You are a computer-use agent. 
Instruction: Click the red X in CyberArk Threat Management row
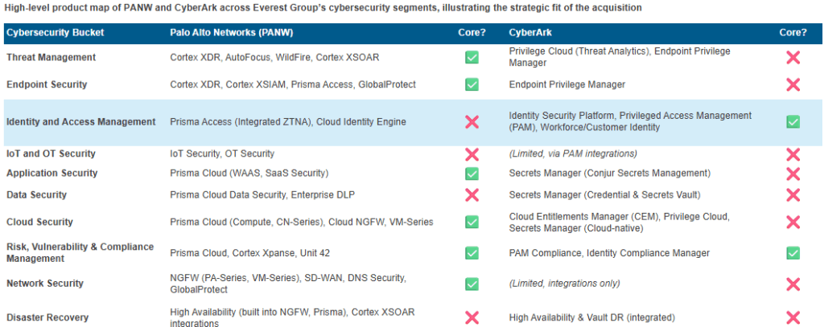tap(793, 58)
